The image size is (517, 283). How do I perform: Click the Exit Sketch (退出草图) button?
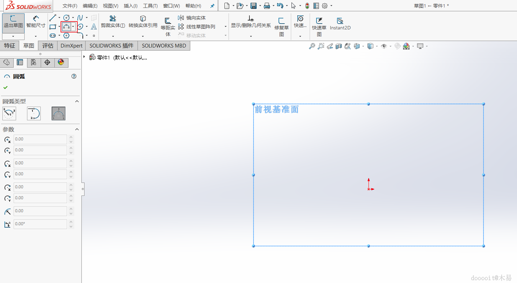(x=13, y=23)
